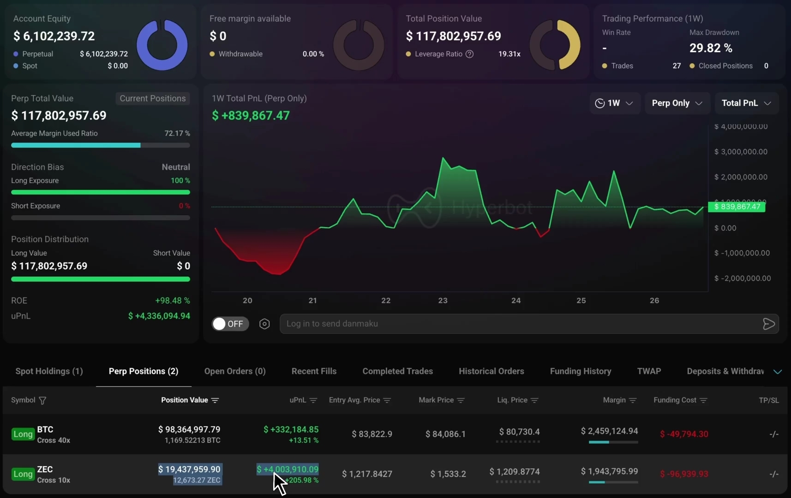
Task: Switch to Spot Holdings (1) tab
Action: [49, 371]
